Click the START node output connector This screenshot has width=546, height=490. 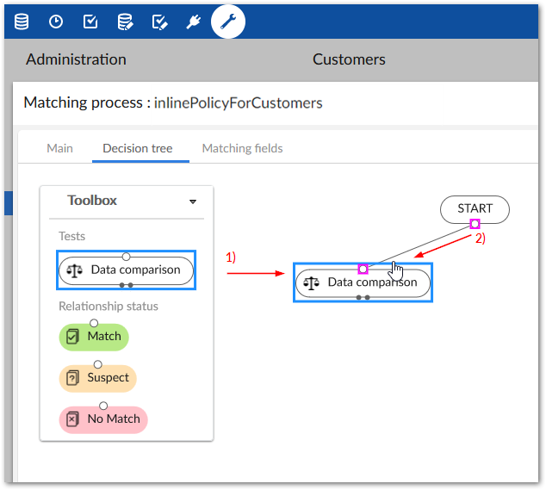[475, 224]
